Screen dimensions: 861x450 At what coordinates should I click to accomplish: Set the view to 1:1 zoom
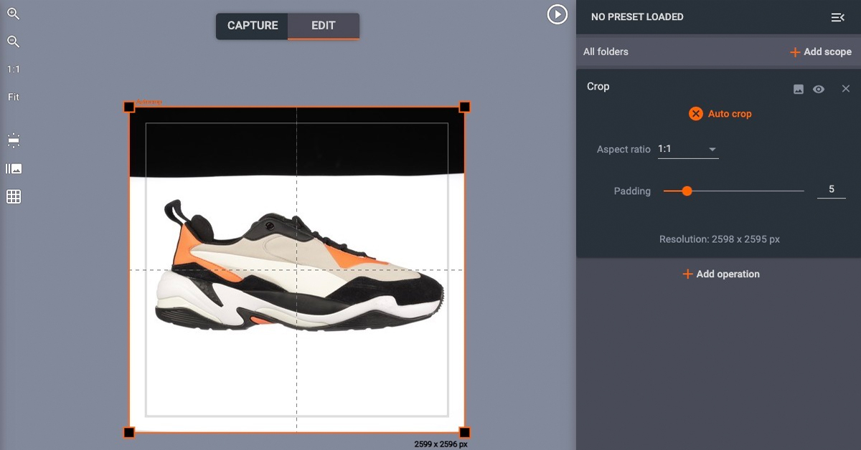tap(12, 69)
